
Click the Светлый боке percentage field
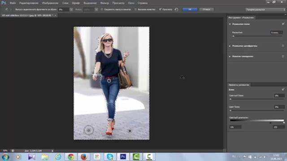tap(279, 95)
